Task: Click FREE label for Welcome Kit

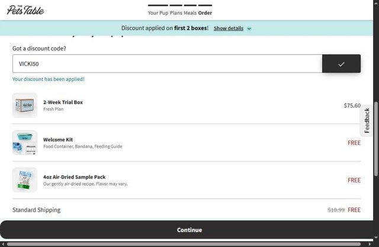Action: (x=354, y=143)
